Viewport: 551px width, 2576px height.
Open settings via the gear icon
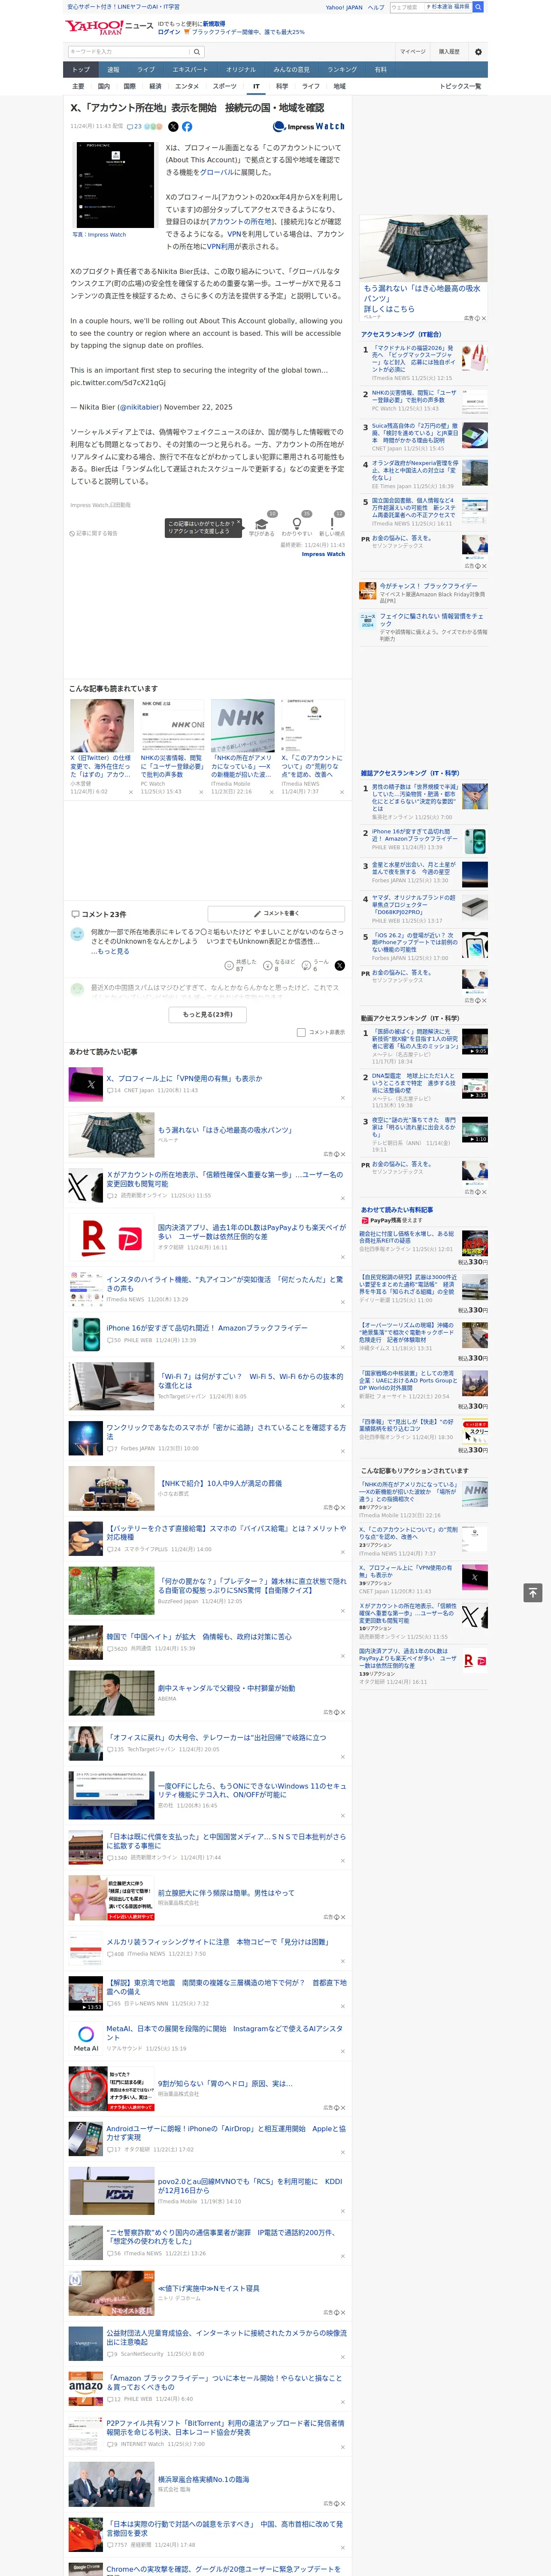pyautogui.click(x=478, y=51)
